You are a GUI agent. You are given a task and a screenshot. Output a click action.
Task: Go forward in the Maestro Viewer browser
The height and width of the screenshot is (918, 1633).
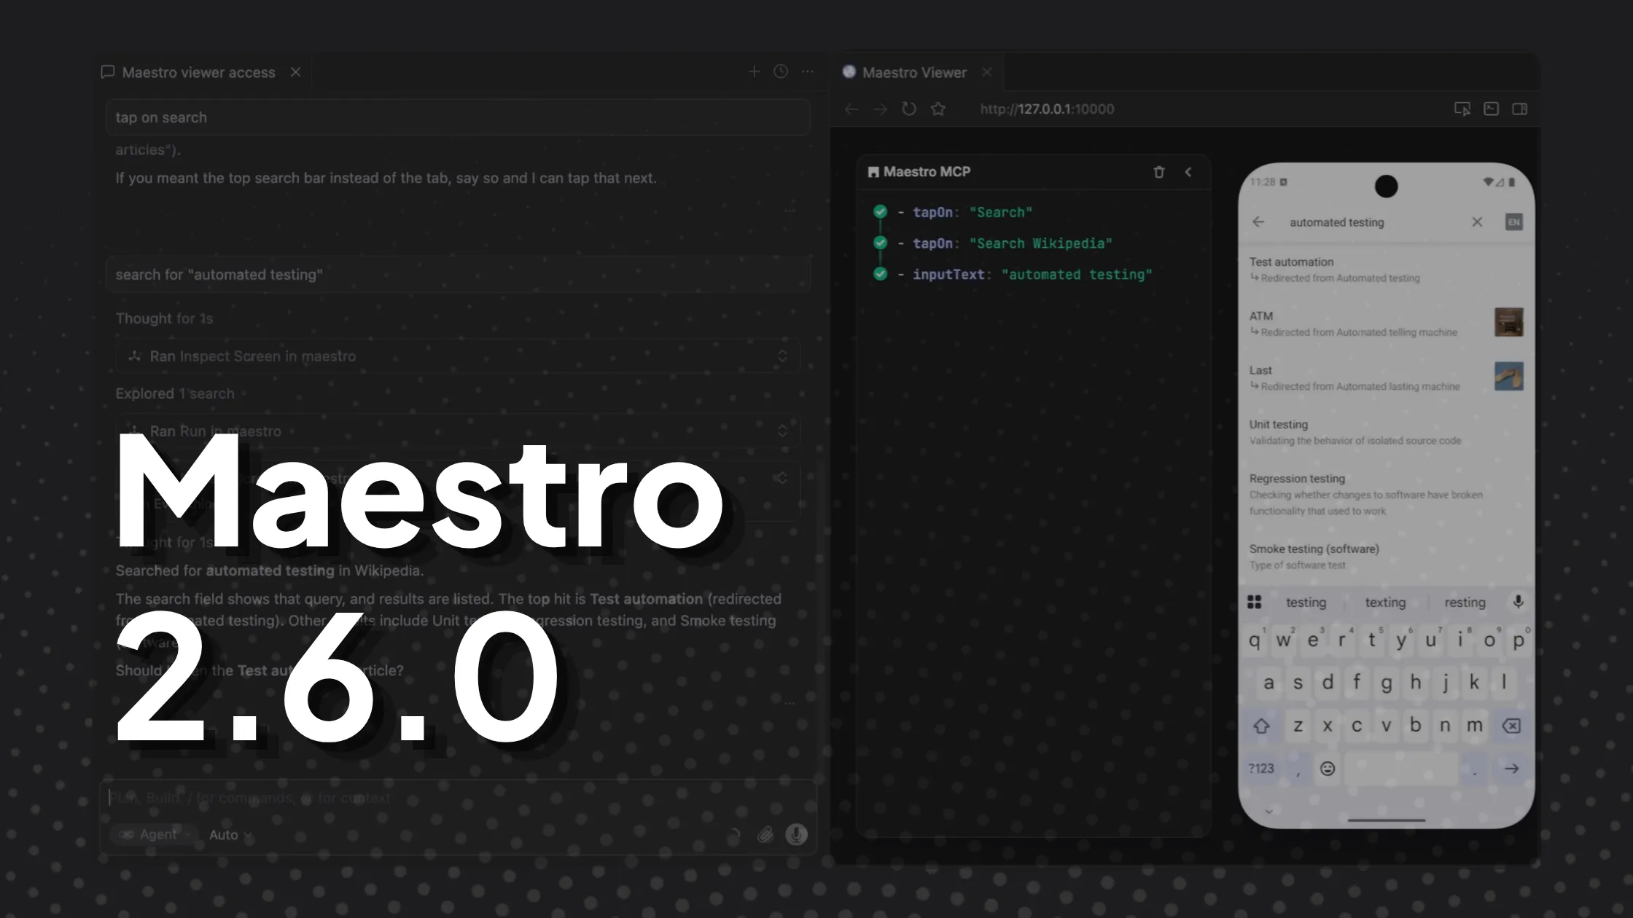[x=881, y=109]
